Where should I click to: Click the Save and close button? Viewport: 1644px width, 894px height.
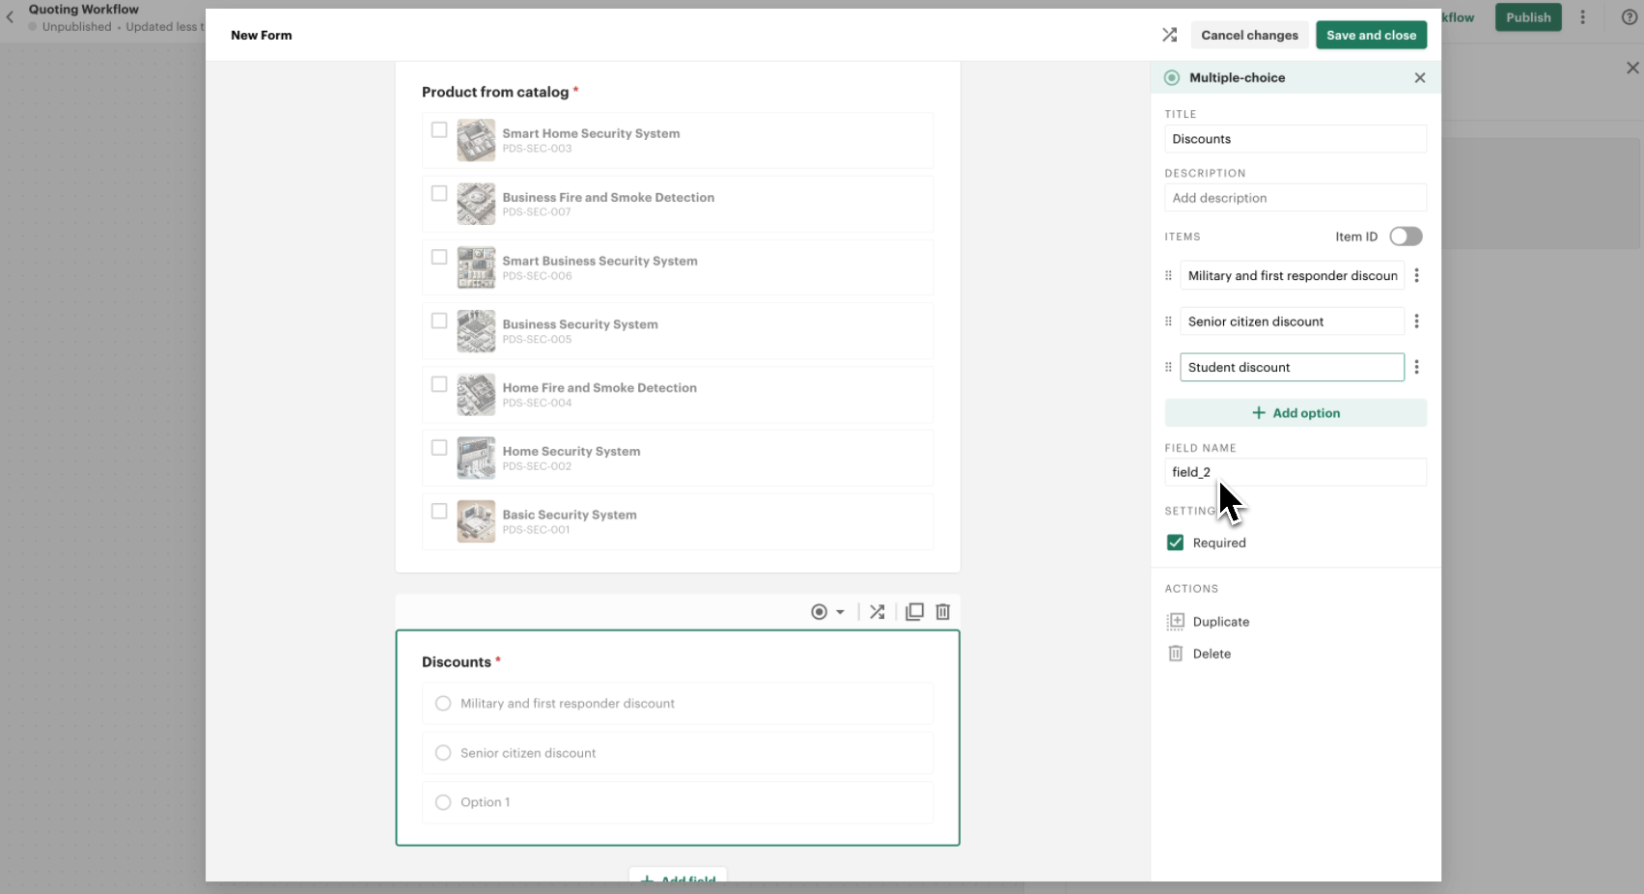click(1371, 35)
